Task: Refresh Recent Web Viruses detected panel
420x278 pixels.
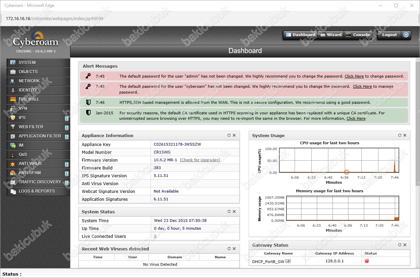Action: click(x=229, y=249)
